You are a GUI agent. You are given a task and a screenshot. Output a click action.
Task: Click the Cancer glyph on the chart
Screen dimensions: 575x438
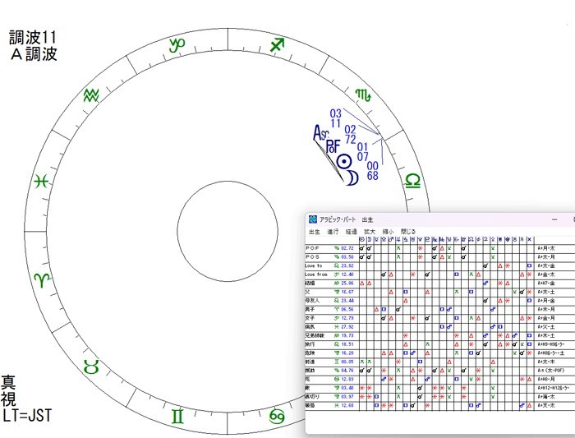click(278, 417)
